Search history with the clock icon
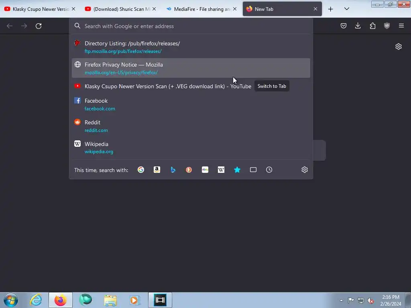The height and width of the screenshot is (308, 411). [x=269, y=170]
